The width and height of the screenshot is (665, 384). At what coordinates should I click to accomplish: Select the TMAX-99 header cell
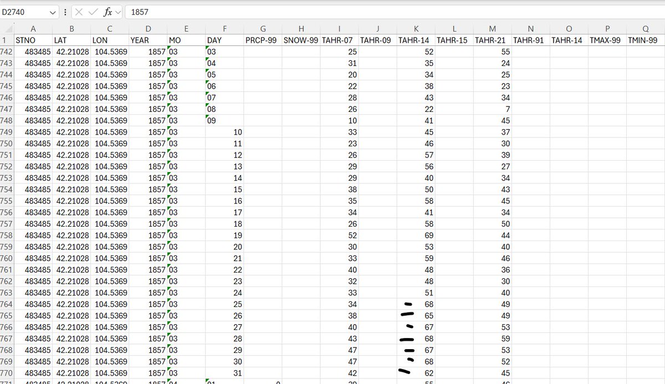coord(607,40)
